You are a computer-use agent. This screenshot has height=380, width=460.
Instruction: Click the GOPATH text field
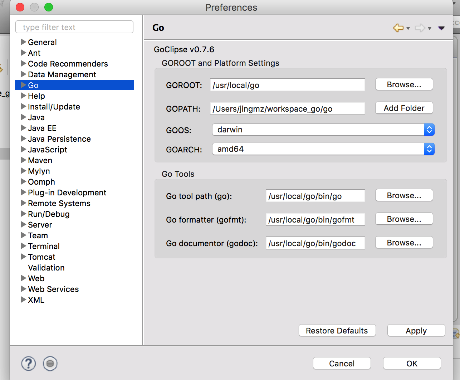(288, 108)
